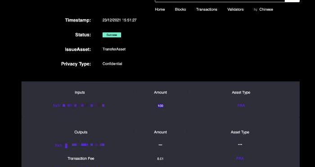Open the Home nav item
Image resolution: width=315 pixels, height=167 pixels.
[160, 9]
